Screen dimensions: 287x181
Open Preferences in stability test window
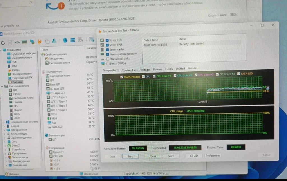213,156
